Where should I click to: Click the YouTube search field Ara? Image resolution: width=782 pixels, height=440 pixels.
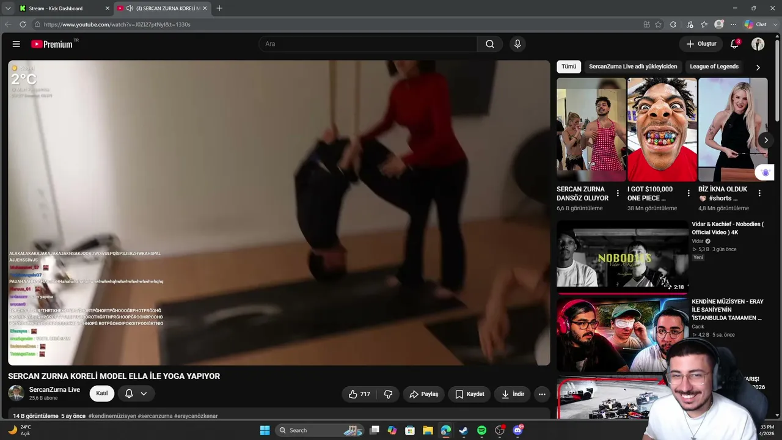tap(368, 44)
